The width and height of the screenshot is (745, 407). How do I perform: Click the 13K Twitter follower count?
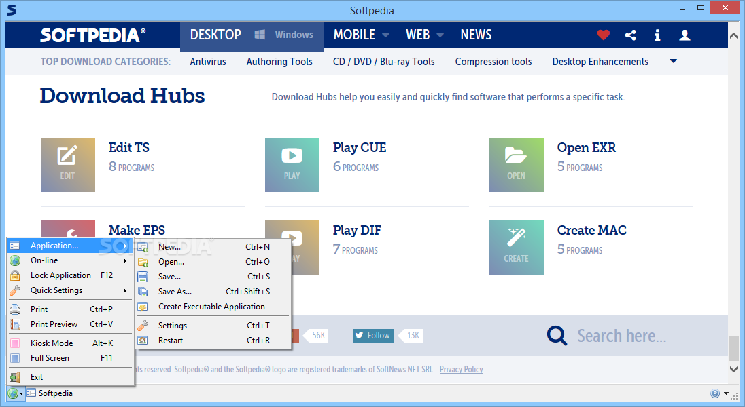(x=413, y=335)
